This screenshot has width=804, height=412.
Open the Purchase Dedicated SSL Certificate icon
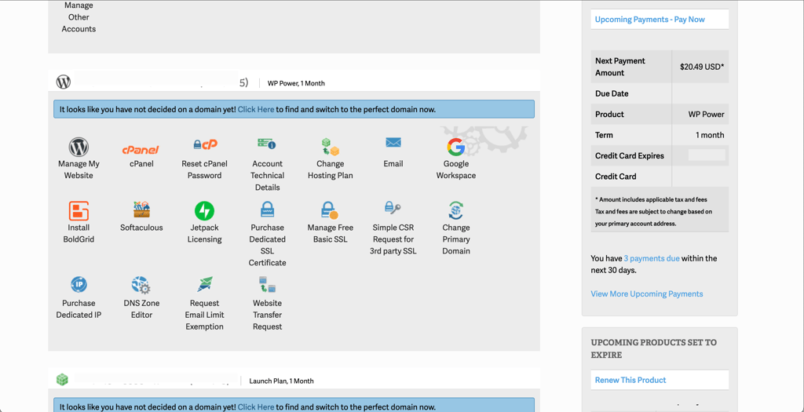pyautogui.click(x=267, y=210)
